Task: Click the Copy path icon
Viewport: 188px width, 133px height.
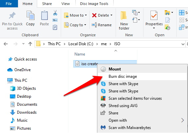Action: (55, 20)
